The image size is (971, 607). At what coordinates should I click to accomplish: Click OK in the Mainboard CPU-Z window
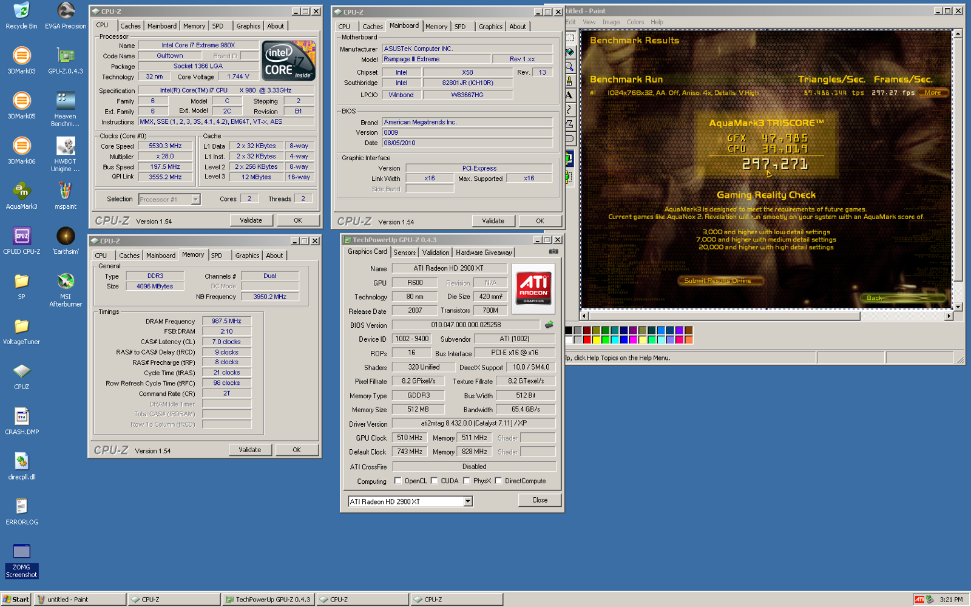click(x=540, y=221)
